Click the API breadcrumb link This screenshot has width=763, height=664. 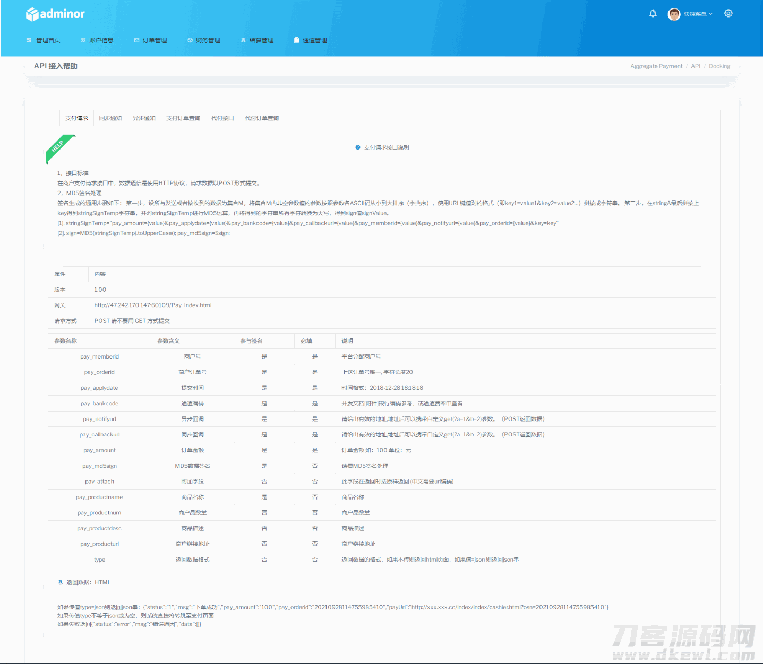[x=696, y=66]
